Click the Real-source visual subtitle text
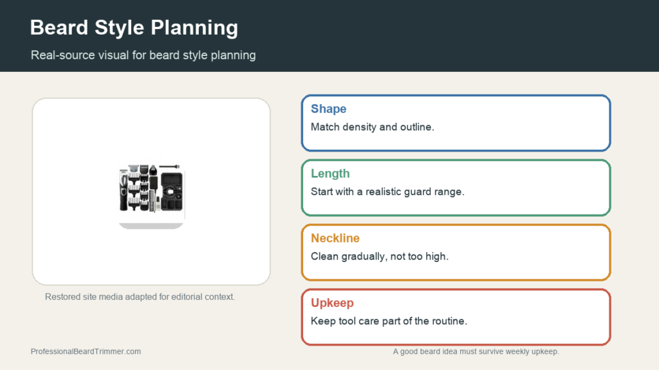 coord(144,55)
